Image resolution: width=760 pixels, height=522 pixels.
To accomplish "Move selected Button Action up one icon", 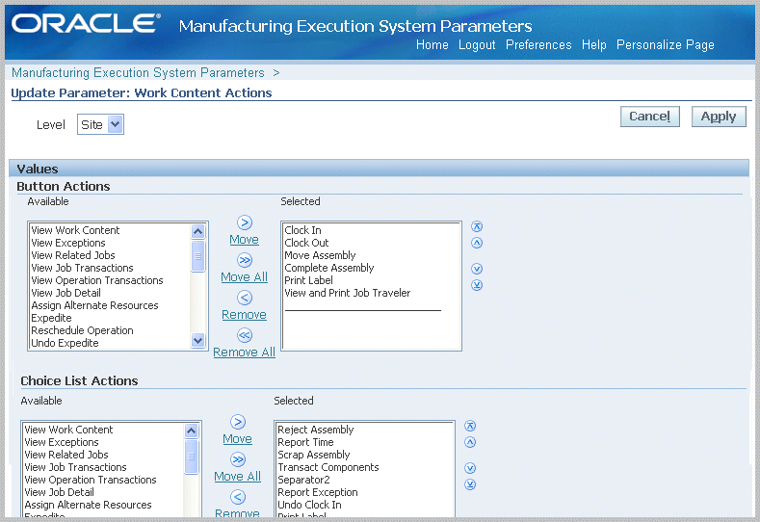I will [x=477, y=243].
